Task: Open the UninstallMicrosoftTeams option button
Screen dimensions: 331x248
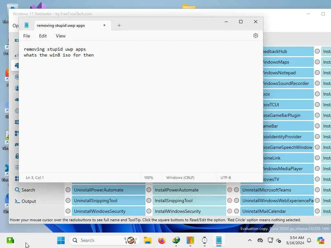Action: 277,190
